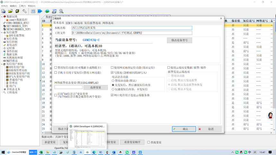The image size is (276, 155).
Task: Open Edge browser from the taskbar
Action: [94, 152]
